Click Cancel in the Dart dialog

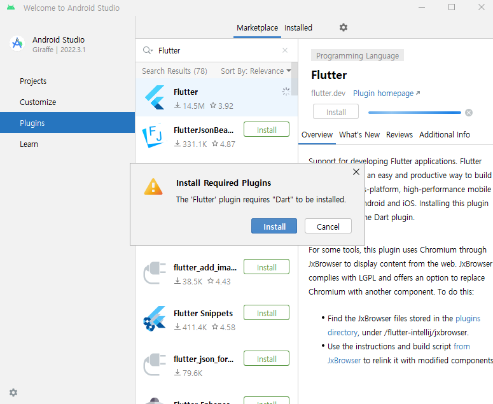328,226
